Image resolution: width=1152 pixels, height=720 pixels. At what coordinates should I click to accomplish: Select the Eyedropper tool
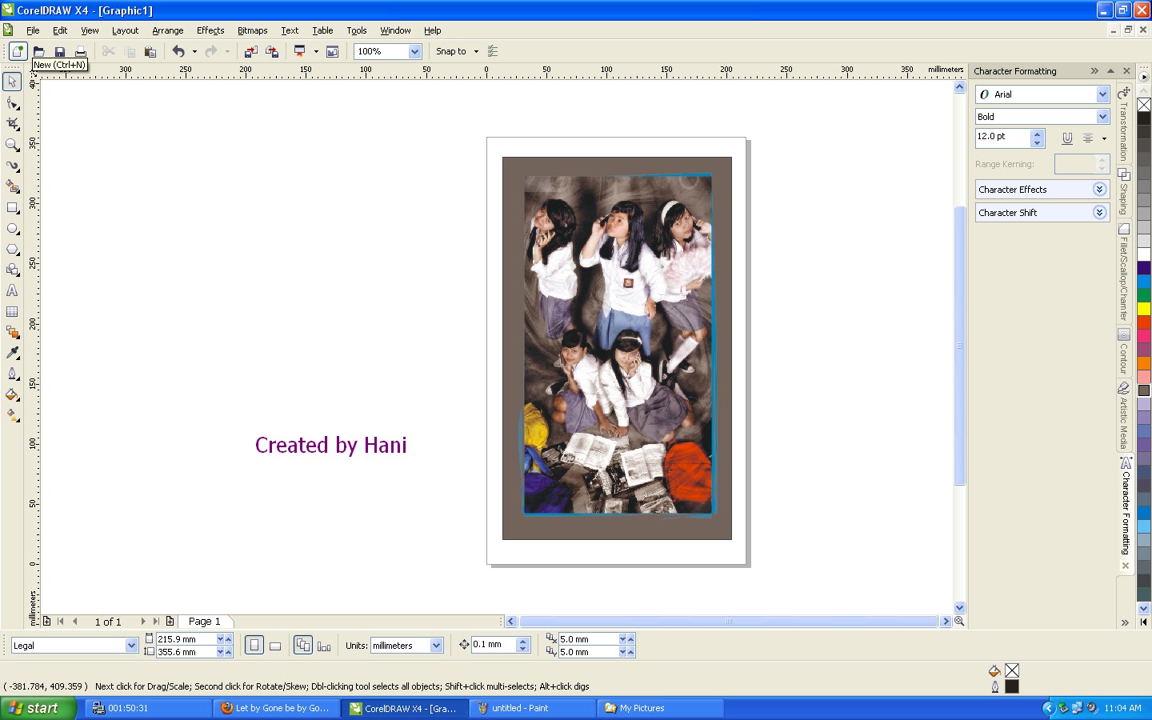[11, 353]
